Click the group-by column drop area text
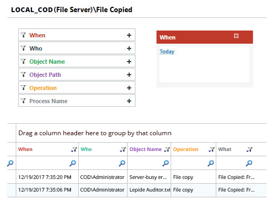This screenshot has height=201, width=273. pos(95,133)
